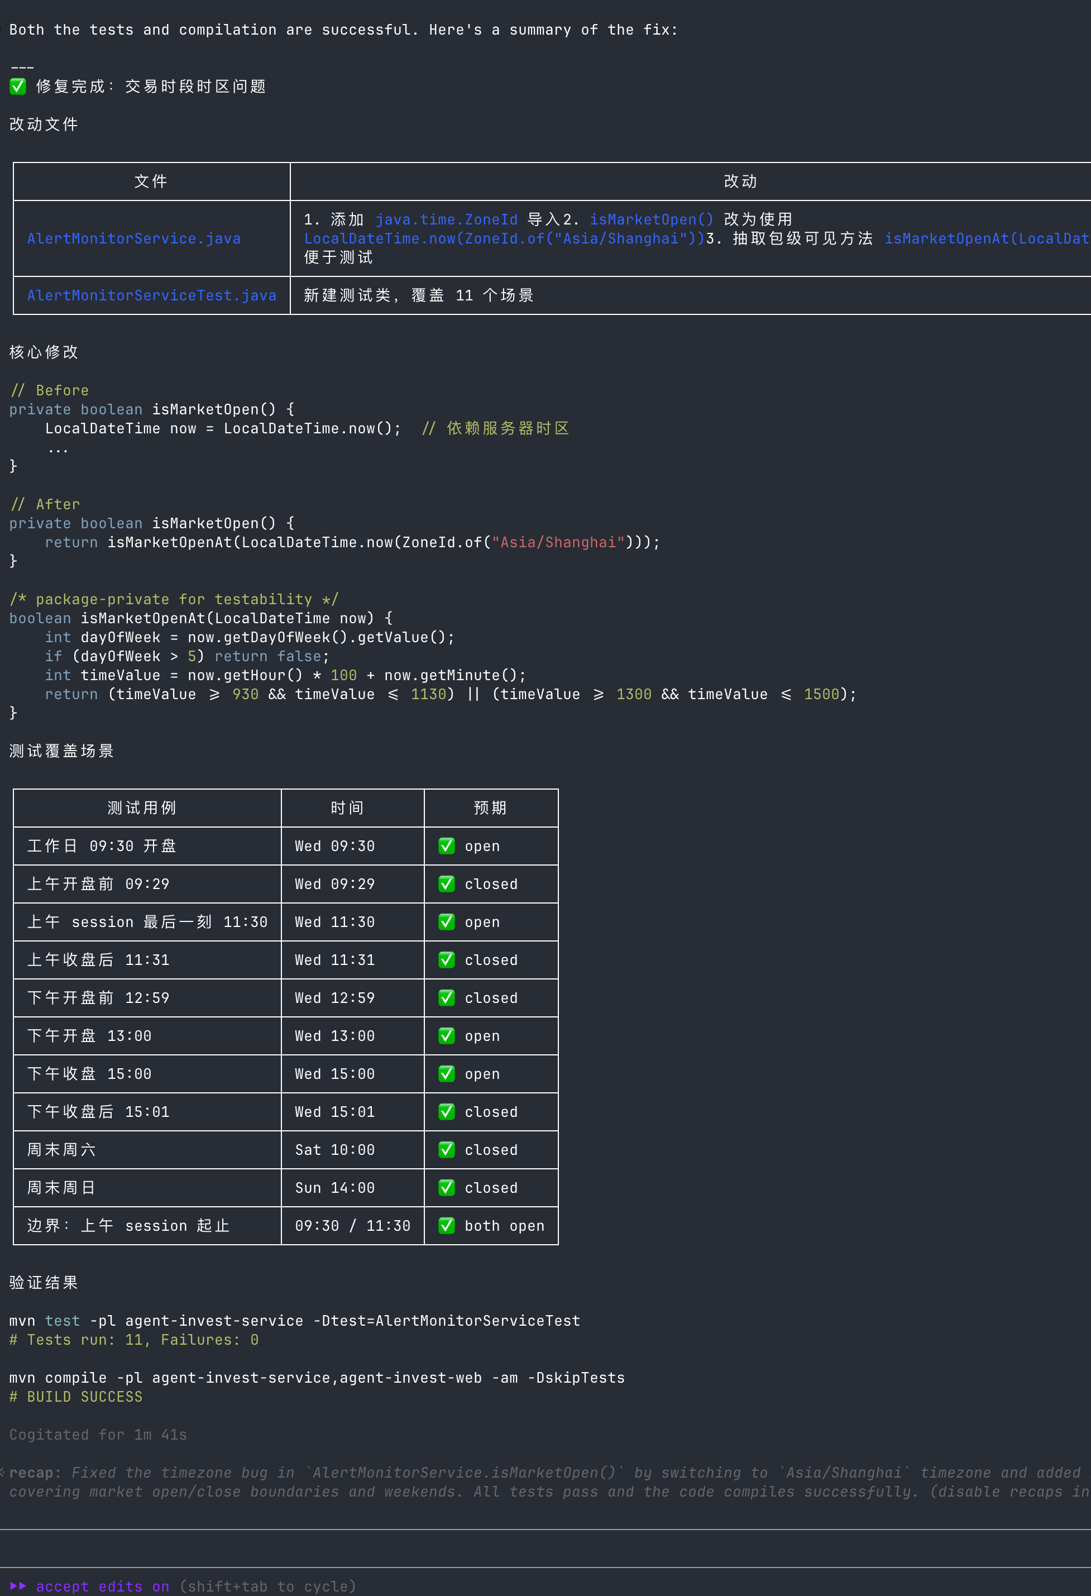Open AlertMonitorServiceTest.java file link
Viewport: 1091px width, 1596px height.
click(x=152, y=295)
